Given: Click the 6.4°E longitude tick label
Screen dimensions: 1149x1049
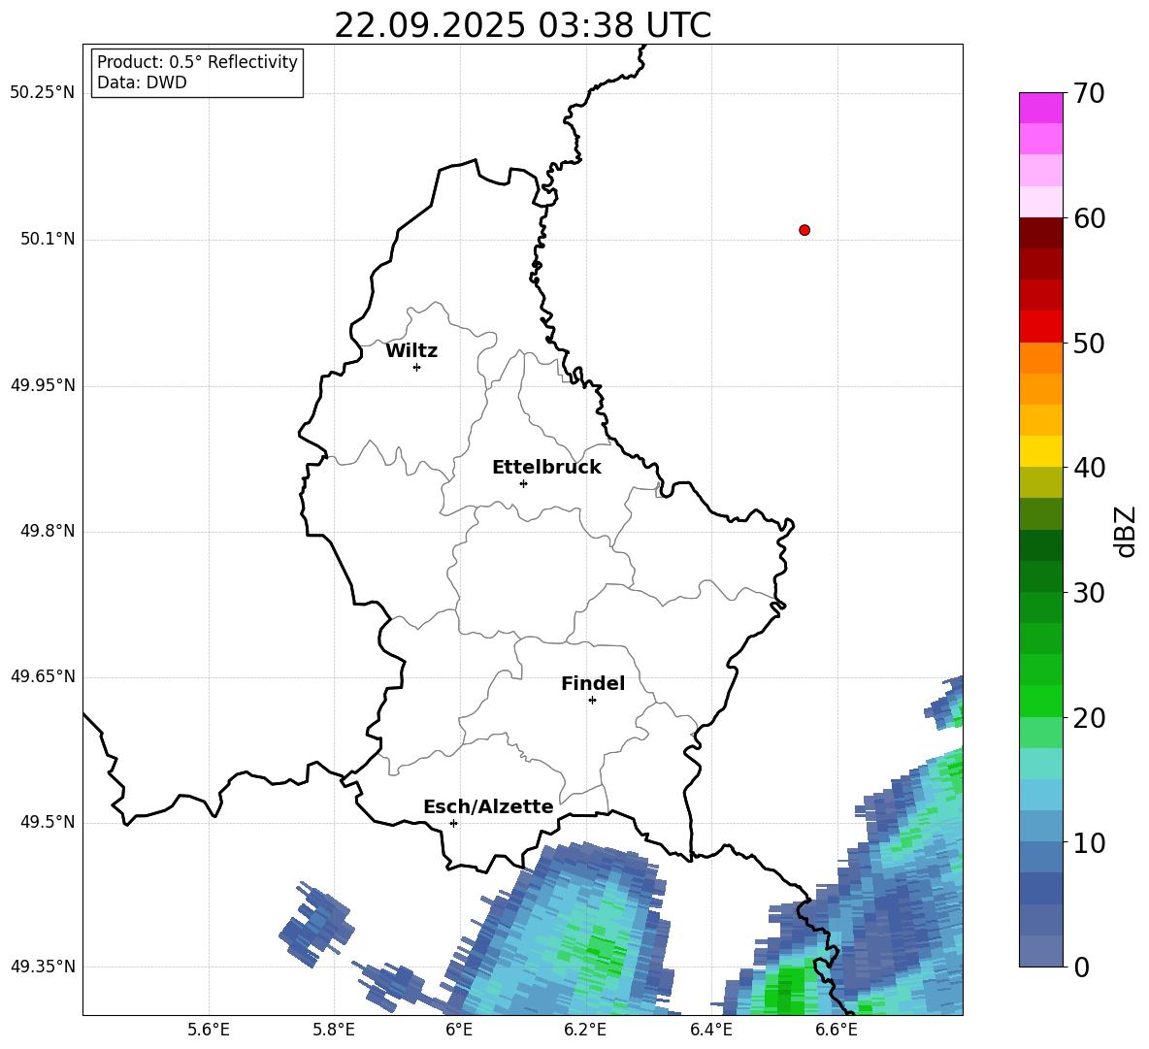Looking at the screenshot, I should 710,1030.
